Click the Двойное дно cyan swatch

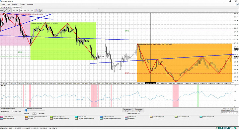point(76,117)
